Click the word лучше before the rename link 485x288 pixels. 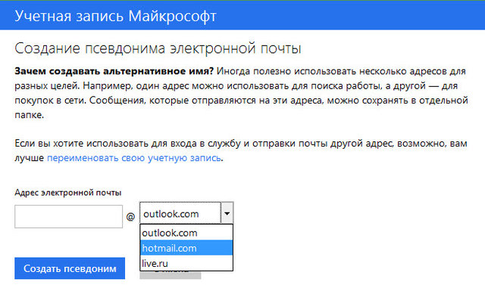29,158
